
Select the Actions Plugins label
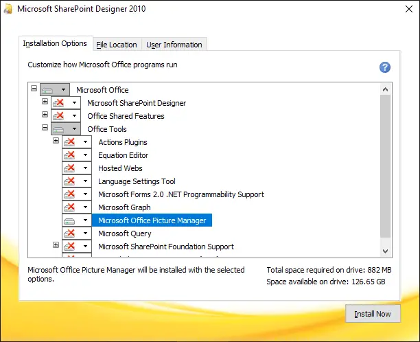point(123,142)
